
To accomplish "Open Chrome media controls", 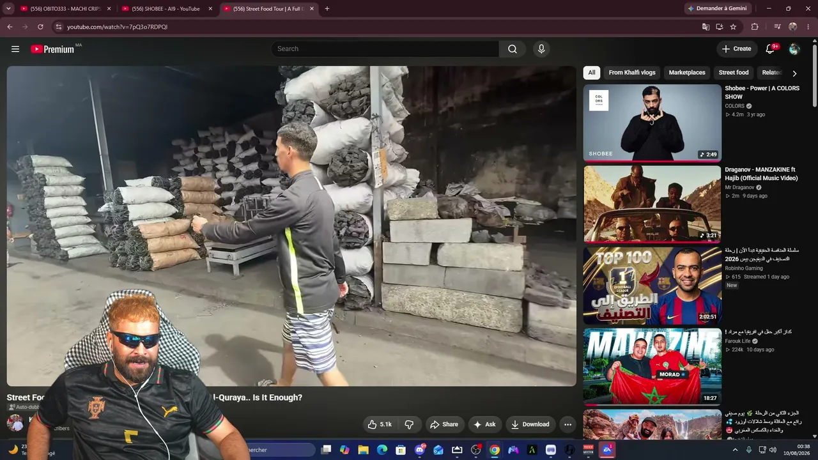I will pos(777,27).
